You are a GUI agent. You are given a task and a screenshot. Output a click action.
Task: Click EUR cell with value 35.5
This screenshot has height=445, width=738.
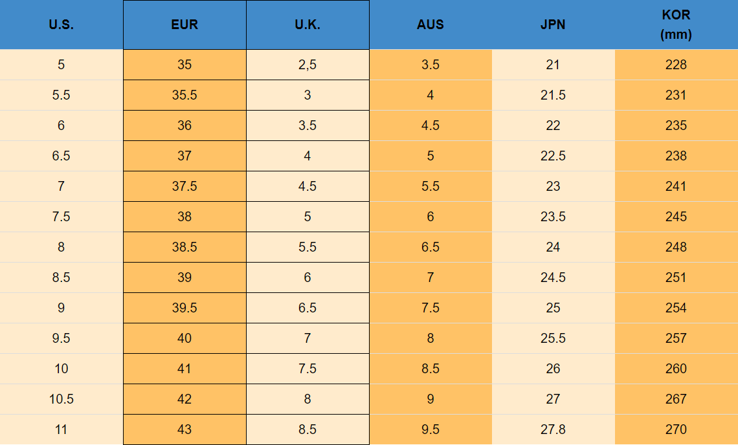pos(184,95)
